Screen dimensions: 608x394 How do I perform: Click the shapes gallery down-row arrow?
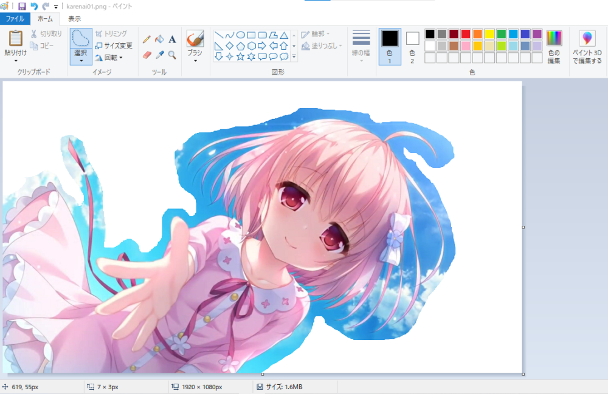(x=294, y=46)
